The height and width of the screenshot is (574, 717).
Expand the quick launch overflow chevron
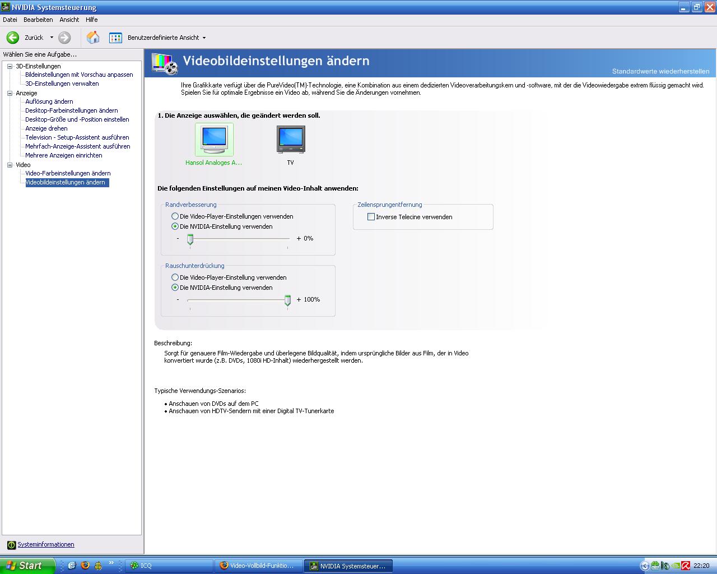pyautogui.click(x=111, y=563)
